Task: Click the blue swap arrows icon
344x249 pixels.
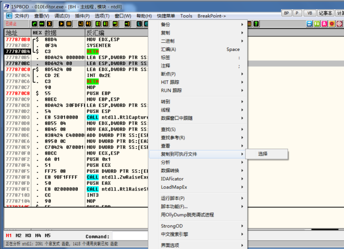Action: (x=309, y=24)
